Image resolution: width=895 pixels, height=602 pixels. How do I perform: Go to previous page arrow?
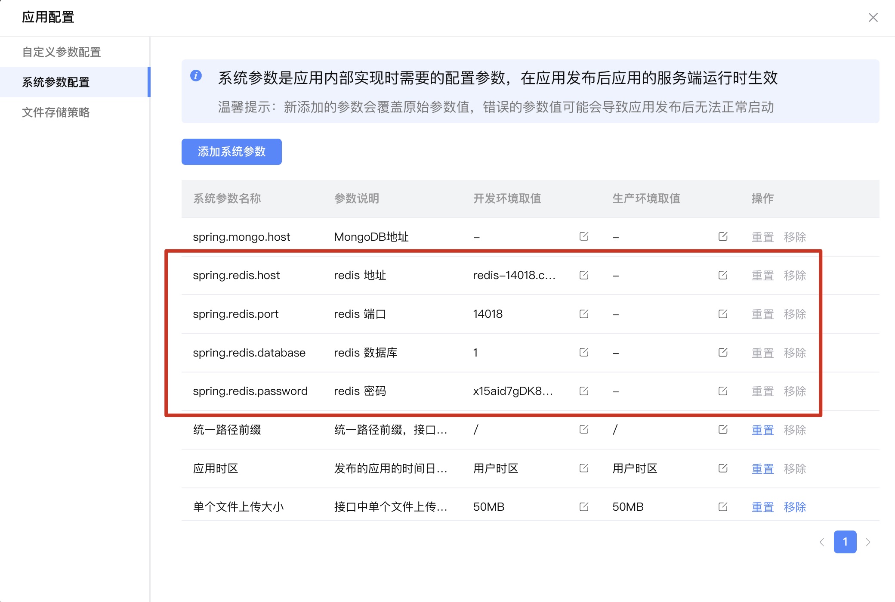coord(822,542)
